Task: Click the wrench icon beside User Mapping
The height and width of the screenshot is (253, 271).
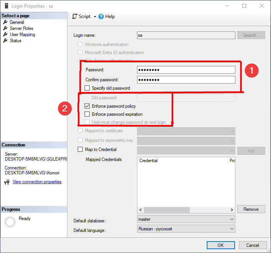Action: (5, 34)
